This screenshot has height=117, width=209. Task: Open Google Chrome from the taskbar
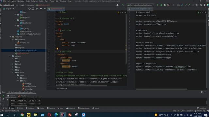point(22,115)
